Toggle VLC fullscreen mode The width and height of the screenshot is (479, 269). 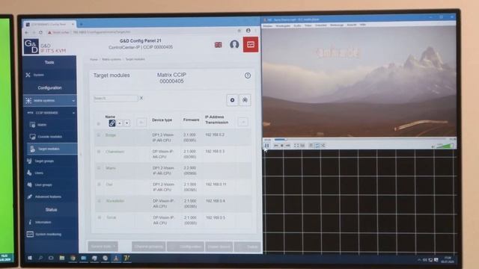click(x=296, y=146)
